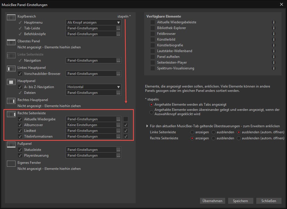Select the 'Verfügbare Elemente' heading
This screenshot has height=209, width=287.
coord(164,16)
